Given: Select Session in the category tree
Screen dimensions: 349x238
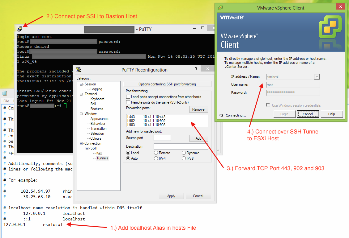Looking at the screenshot, I should click(x=90, y=84).
